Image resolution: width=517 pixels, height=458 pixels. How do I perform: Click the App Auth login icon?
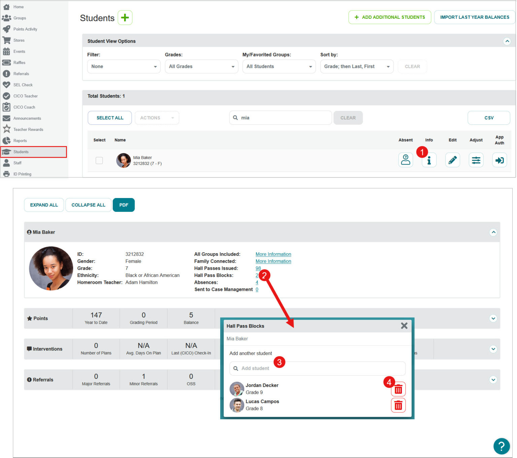click(499, 160)
